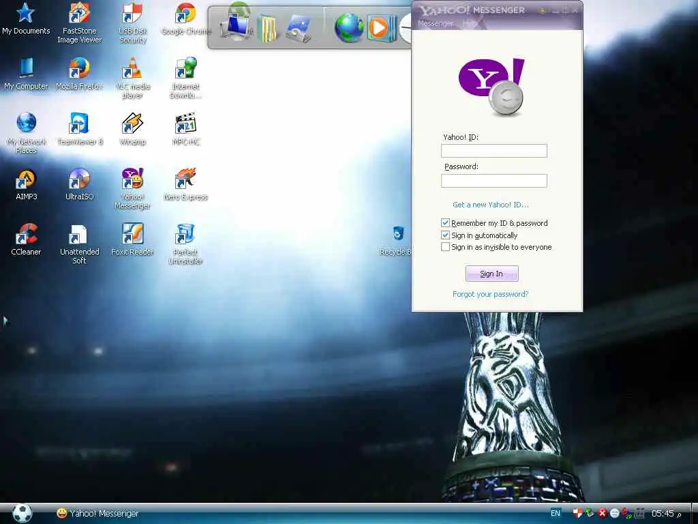Viewport: 698px width, 524px height.
Task: Open My Network Places icon
Action: [x=26, y=133]
